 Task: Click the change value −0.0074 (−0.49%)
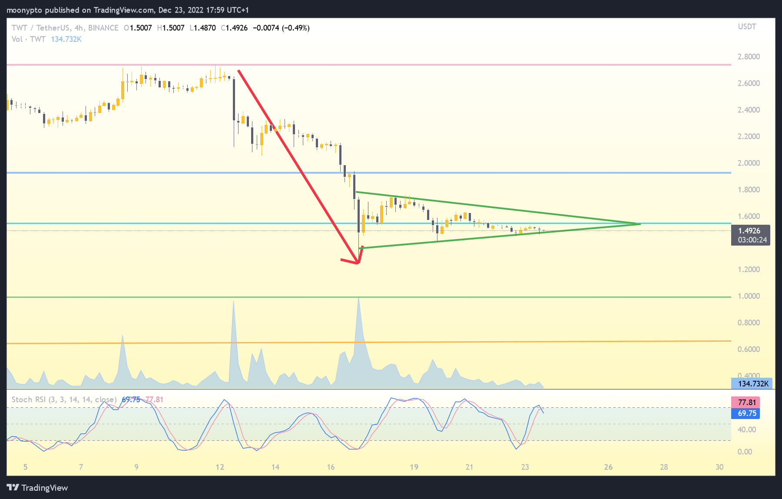(x=282, y=28)
